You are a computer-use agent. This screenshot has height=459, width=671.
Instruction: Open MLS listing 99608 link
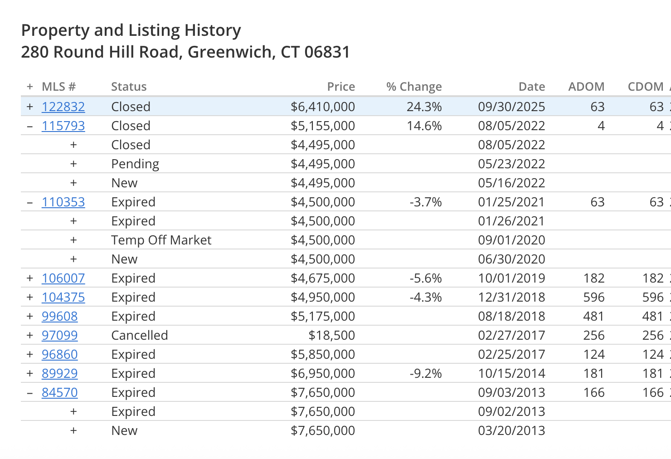click(59, 316)
